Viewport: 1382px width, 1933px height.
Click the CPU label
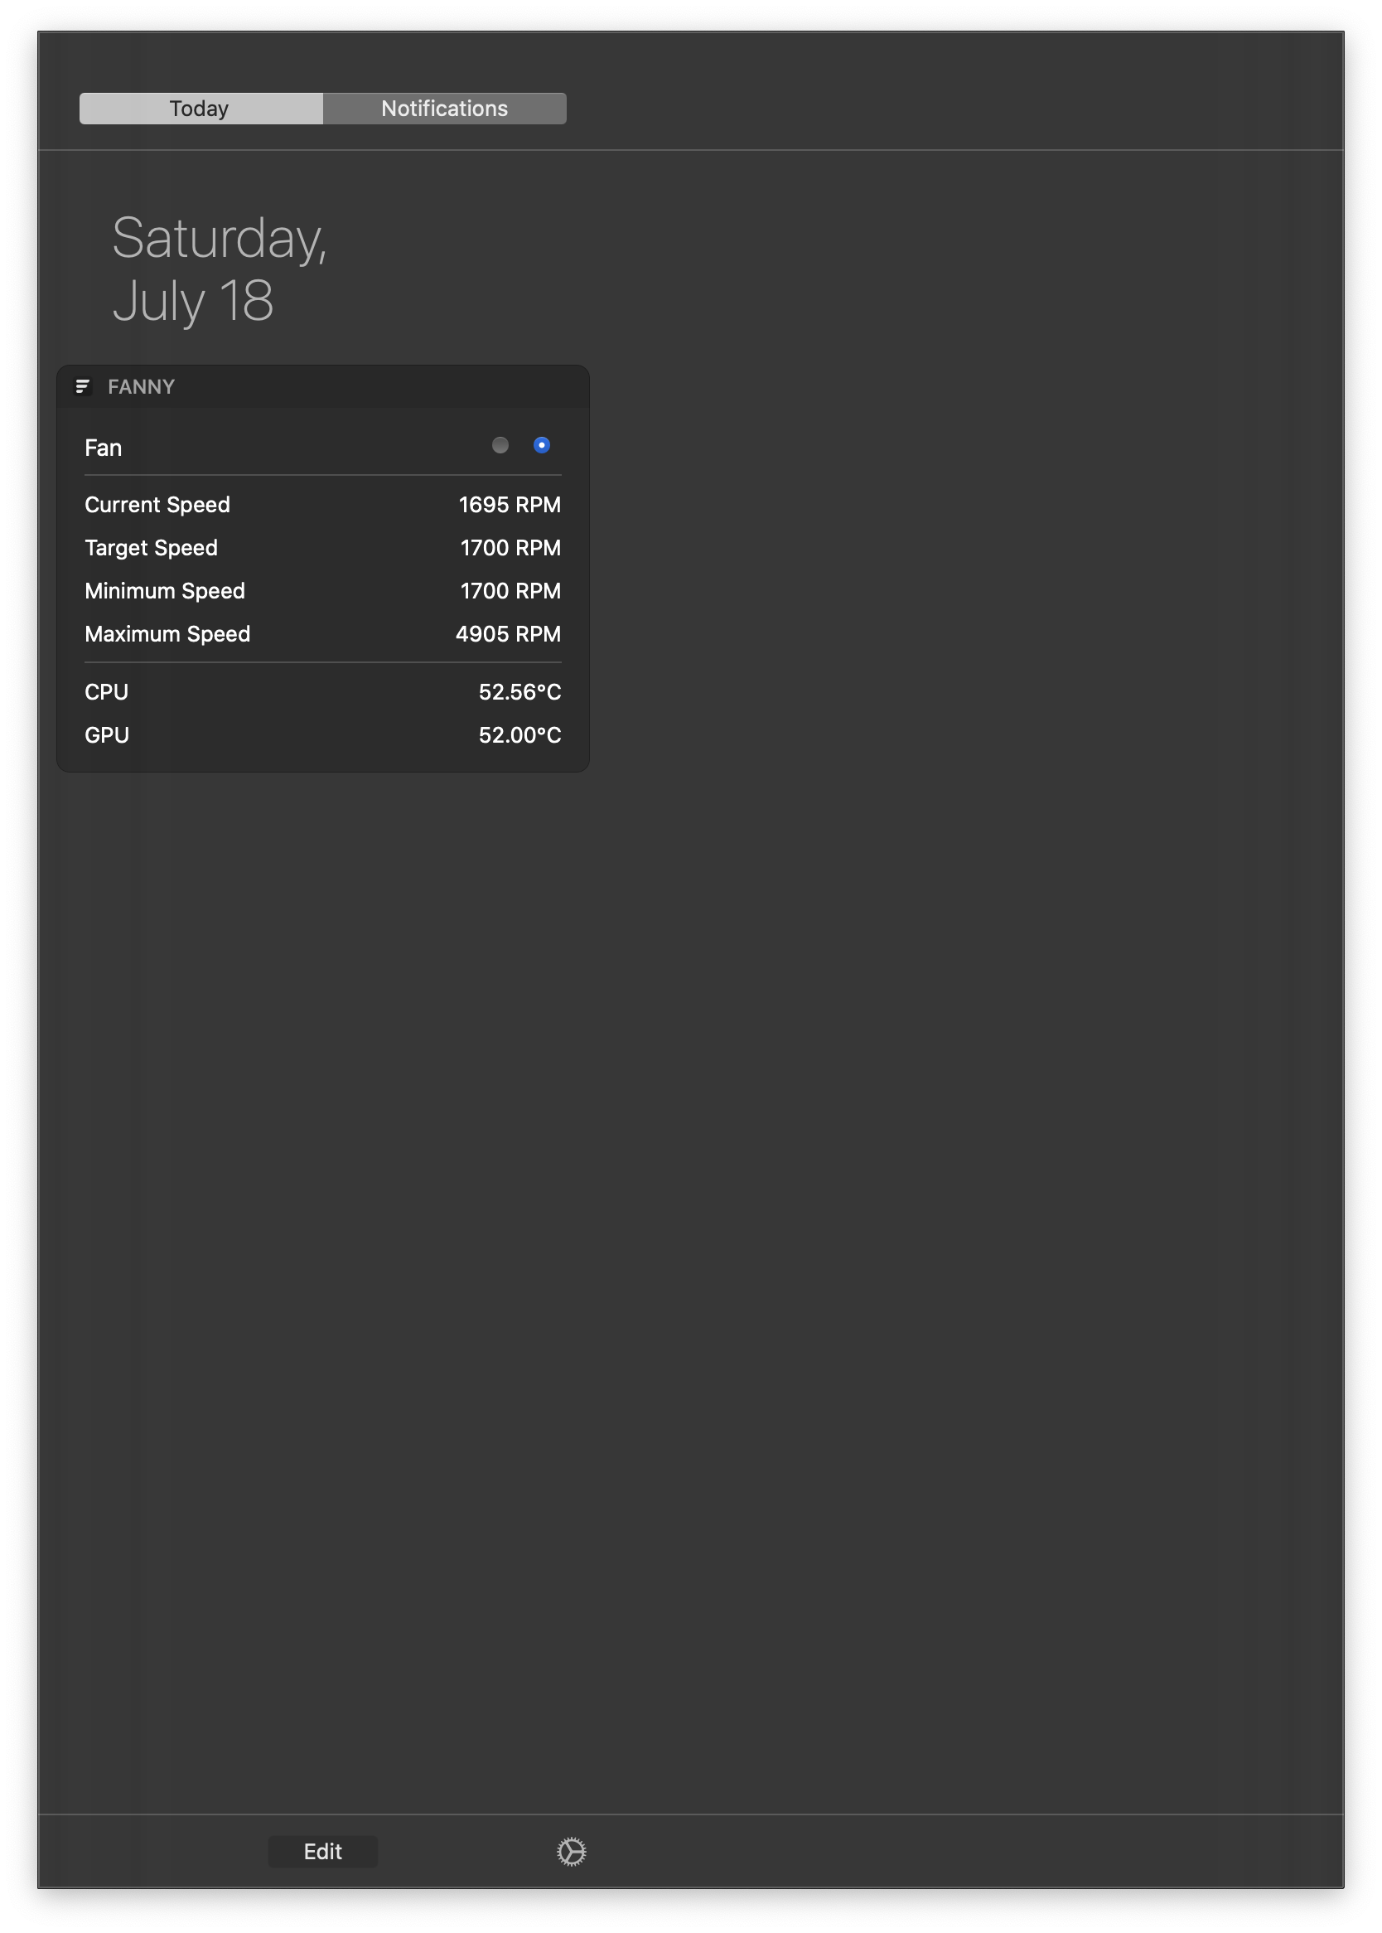click(x=106, y=692)
